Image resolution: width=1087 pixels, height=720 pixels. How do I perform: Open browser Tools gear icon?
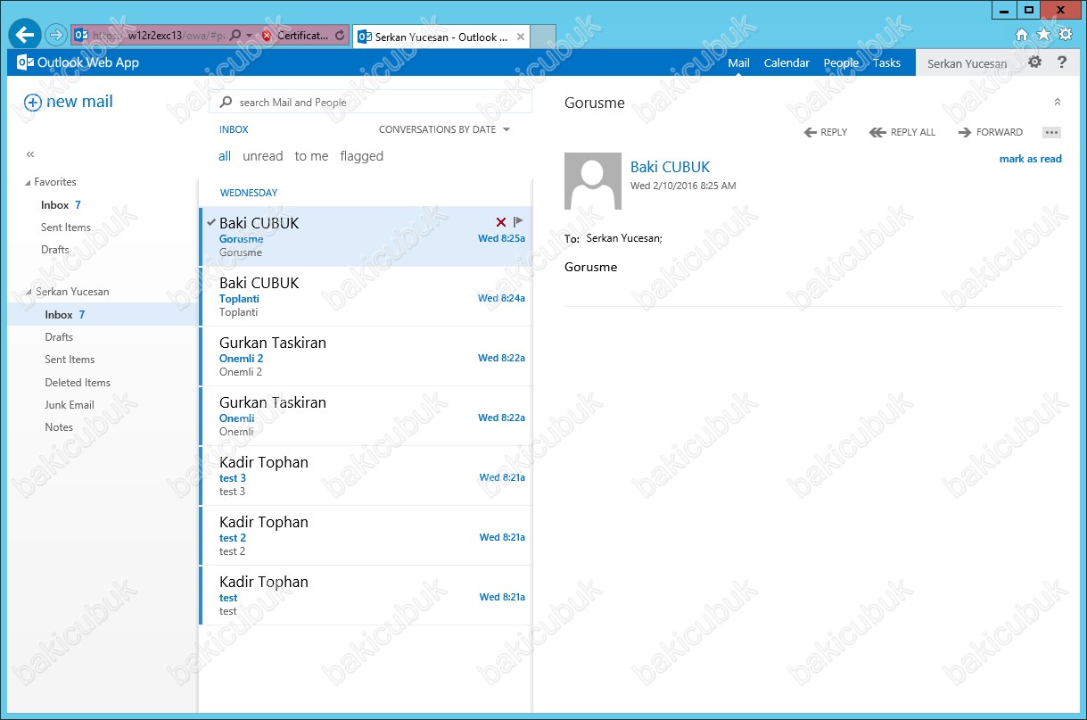pos(1066,35)
